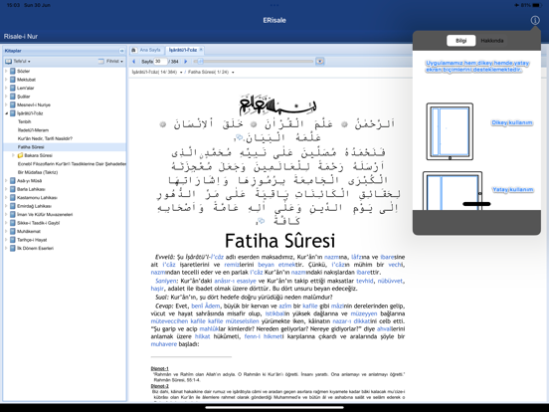The image size is (549, 412).
Task: Click the Ana Sayfa home icon
Action: pos(133,50)
